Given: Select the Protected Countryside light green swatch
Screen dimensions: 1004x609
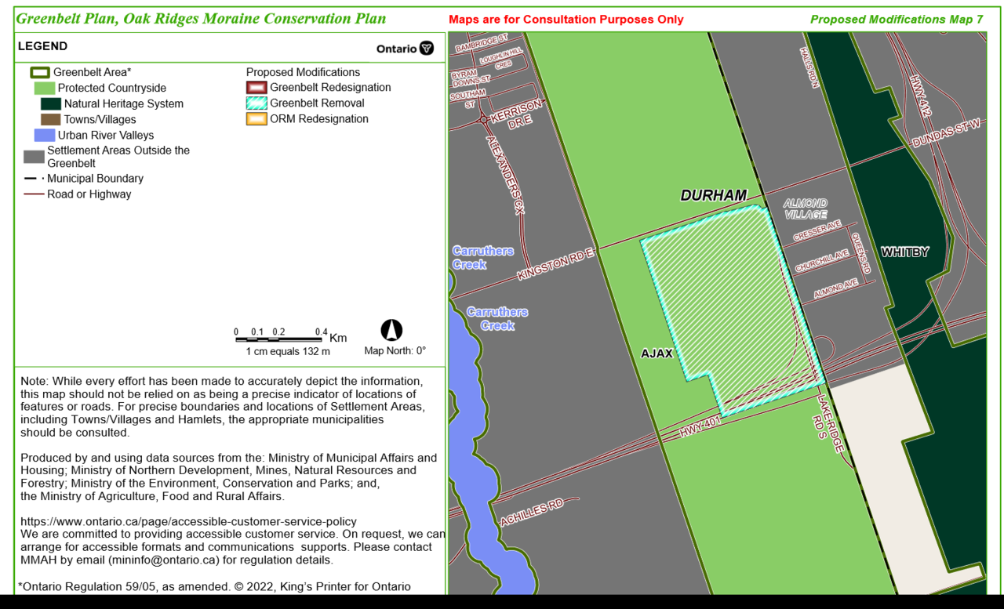Looking at the screenshot, I should [x=45, y=88].
